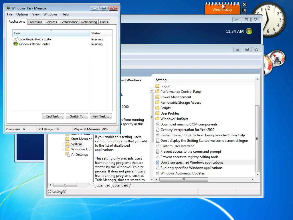Switch to the Users tab
This screenshot has height=220, width=293.
point(104,22)
